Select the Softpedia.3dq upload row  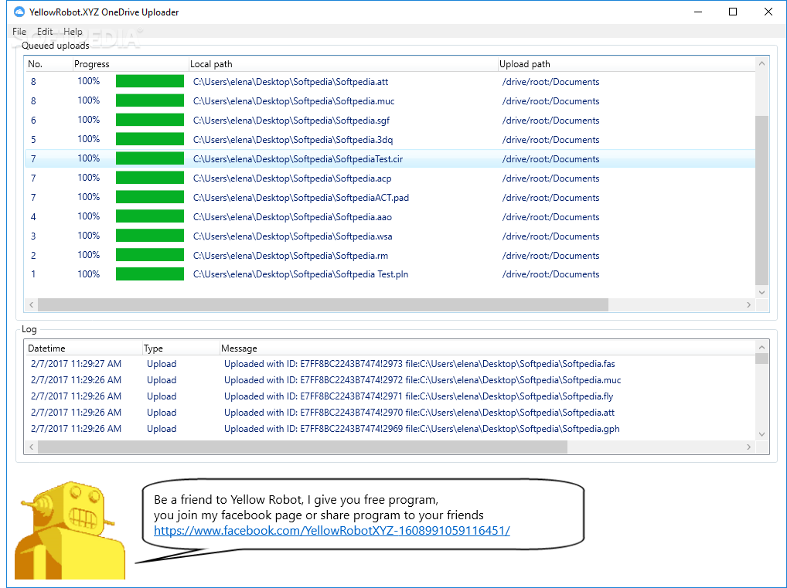pos(390,140)
